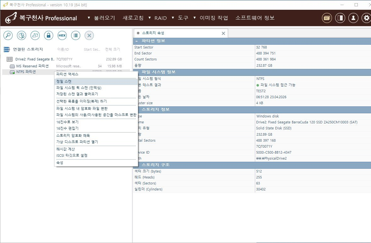Select the 15.98 MB size value
Viewport: 371px width, 243px height.
pyautogui.click(x=115, y=66)
